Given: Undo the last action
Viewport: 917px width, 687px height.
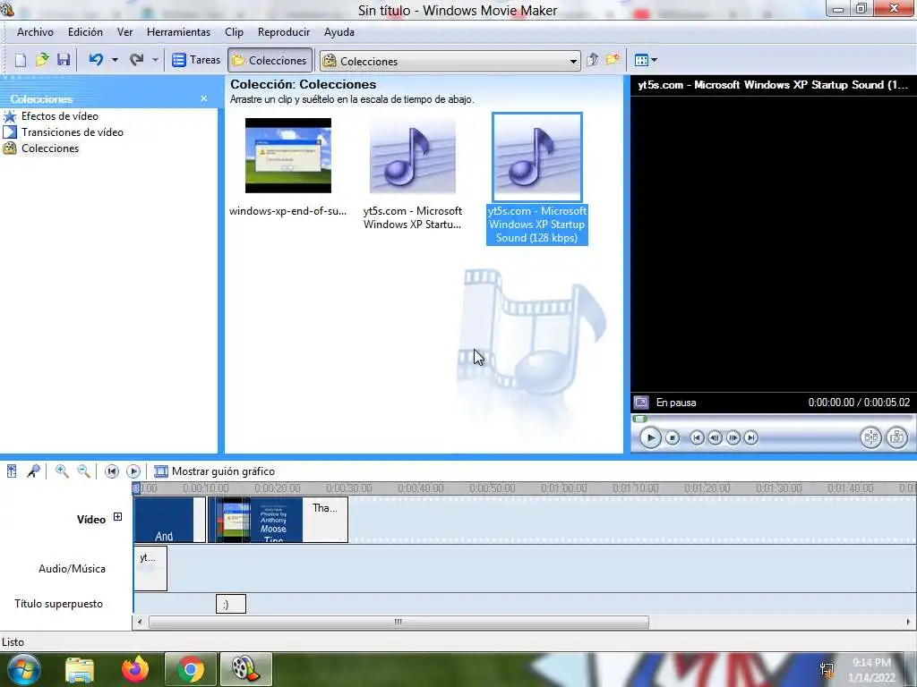Looking at the screenshot, I should 96,60.
